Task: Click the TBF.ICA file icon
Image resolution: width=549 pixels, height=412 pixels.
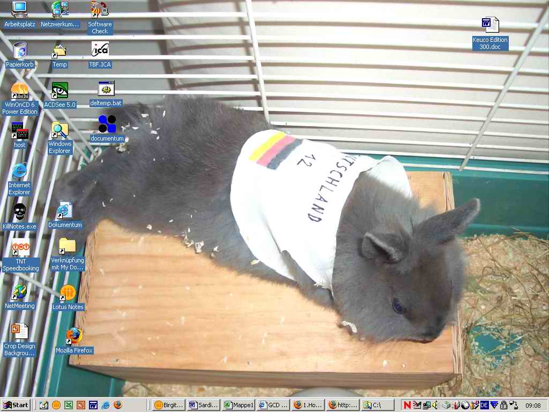Action: pyautogui.click(x=100, y=50)
